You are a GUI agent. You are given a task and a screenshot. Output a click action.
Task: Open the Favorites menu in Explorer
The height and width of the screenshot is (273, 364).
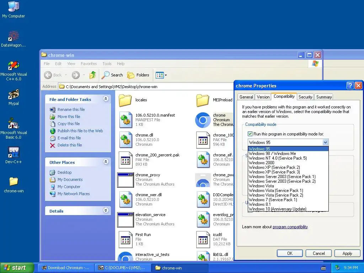[x=89, y=64]
